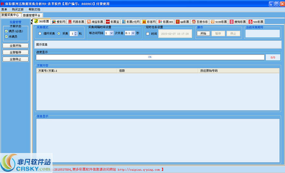Click the 500彩票 tab icon
Image resolution: width=285 pixels, height=173 pixels.
point(250,22)
